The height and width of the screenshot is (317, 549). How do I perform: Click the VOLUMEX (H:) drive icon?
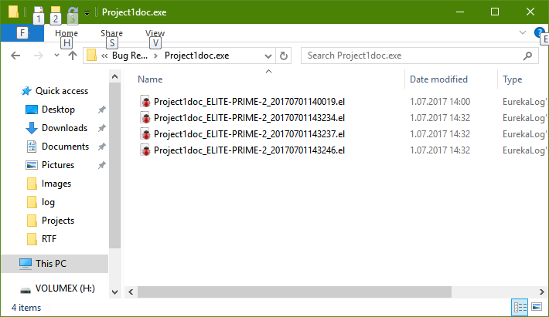coord(26,290)
